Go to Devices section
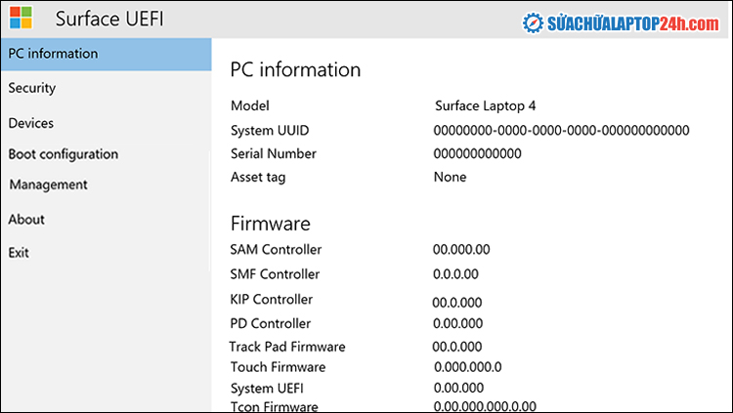 click(x=31, y=123)
